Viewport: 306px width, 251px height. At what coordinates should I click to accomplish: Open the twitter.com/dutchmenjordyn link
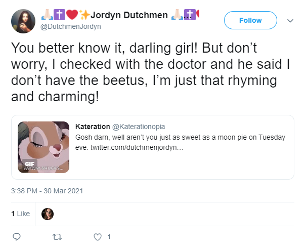point(137,147)
